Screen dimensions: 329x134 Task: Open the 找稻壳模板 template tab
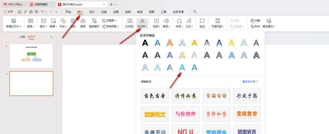[x=41, y=4]
